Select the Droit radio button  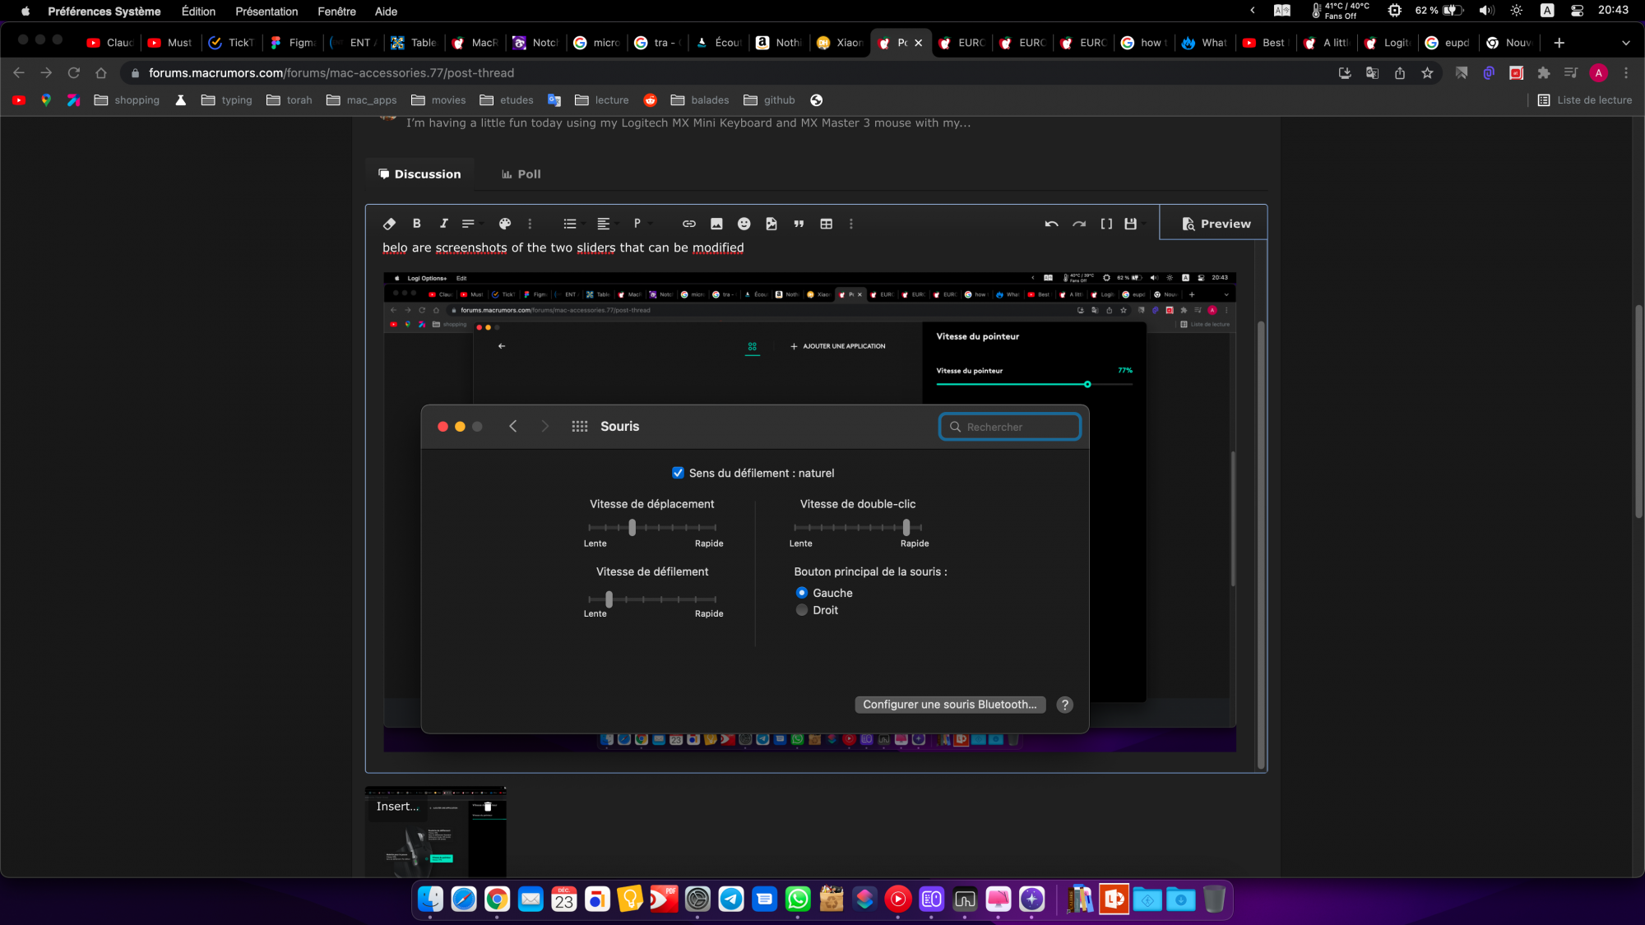[802, 610]
